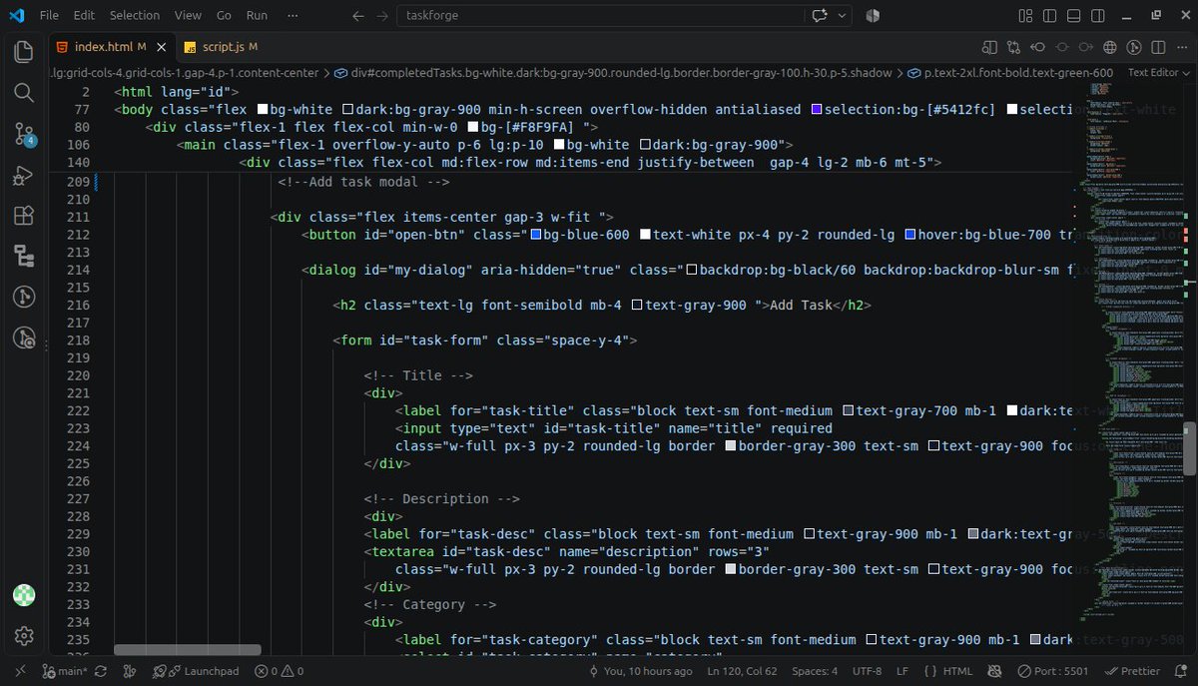Open the errors and warnings counter in status bar
Screen dimensions: 1198x686
tap(280, 671)
